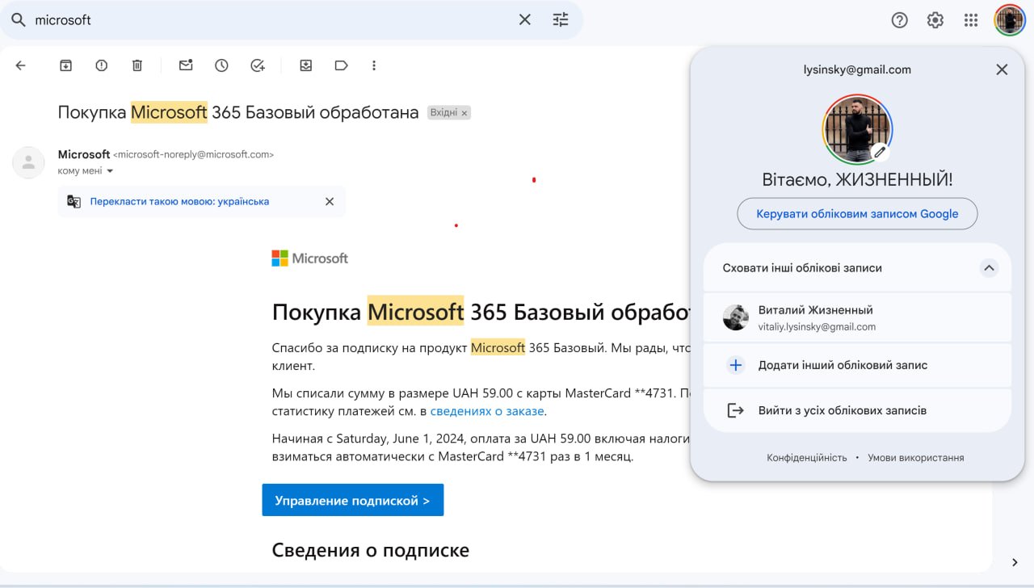Open the Google apps grid
This screenshot has height=588, width=1034.
(x=971, y=20)
